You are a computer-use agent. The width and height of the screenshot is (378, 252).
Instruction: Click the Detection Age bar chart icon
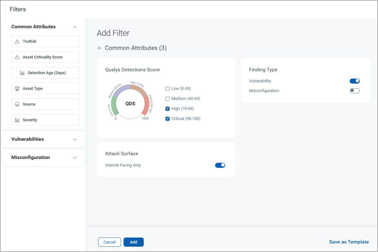(x=22, y=73)
